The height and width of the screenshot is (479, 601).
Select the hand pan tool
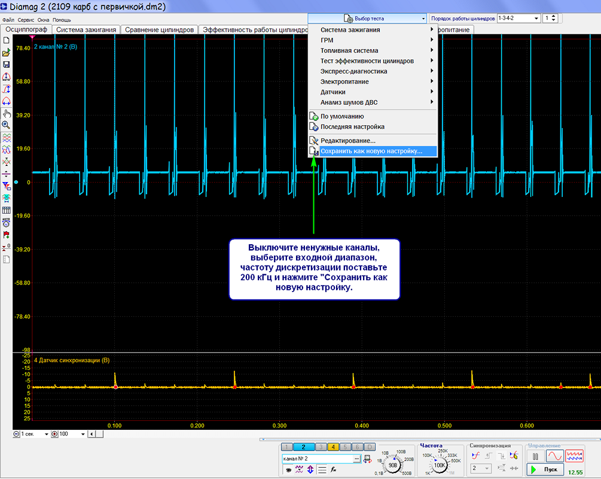point(6,114)
